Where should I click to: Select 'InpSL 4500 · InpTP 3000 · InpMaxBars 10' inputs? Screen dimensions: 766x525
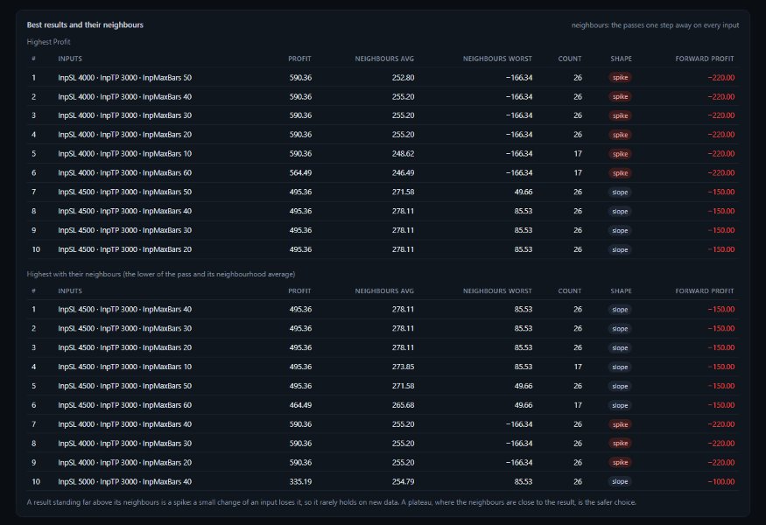pyautogui.click(x=124, y=367)
